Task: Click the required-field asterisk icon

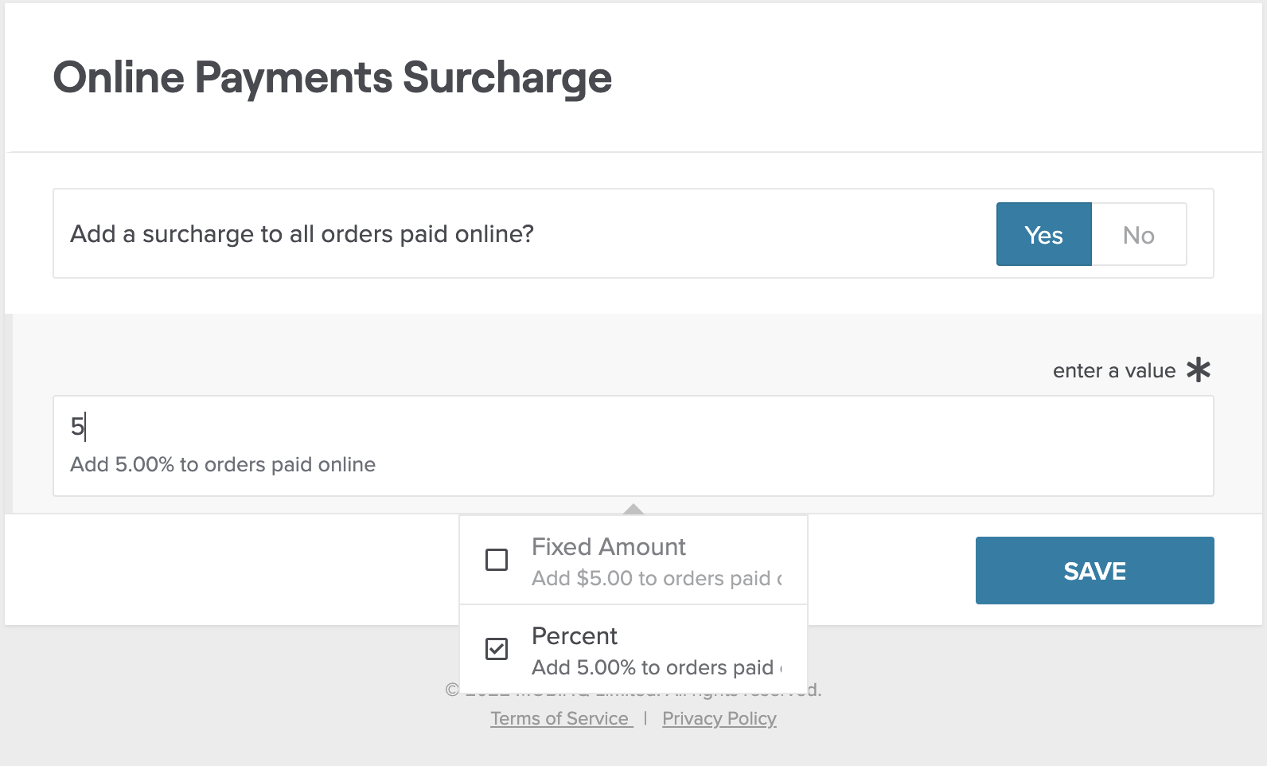Action: (x=1198, y=370)
